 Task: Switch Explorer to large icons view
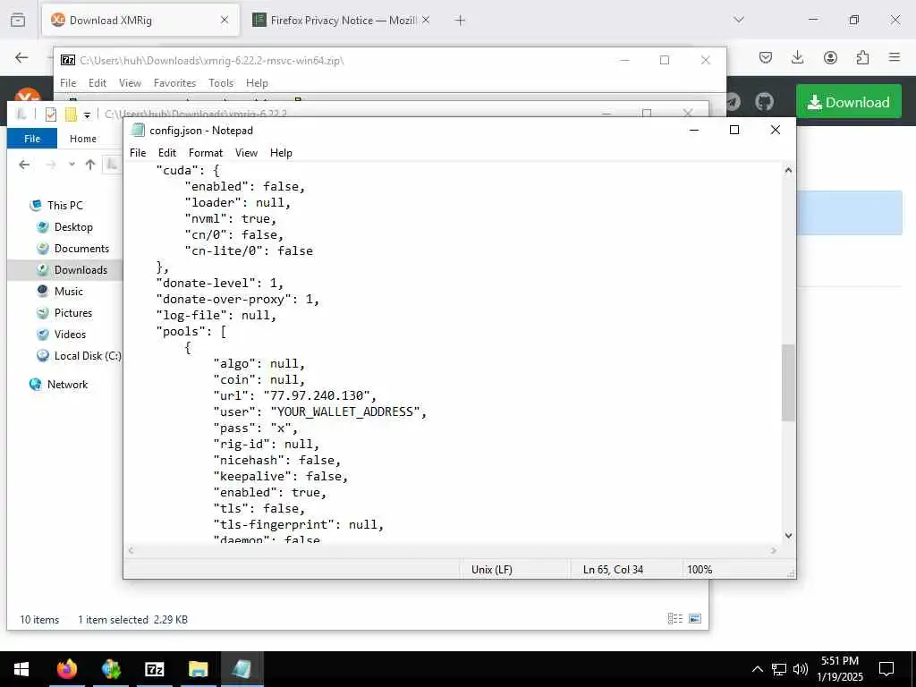[x=695, y=619]
